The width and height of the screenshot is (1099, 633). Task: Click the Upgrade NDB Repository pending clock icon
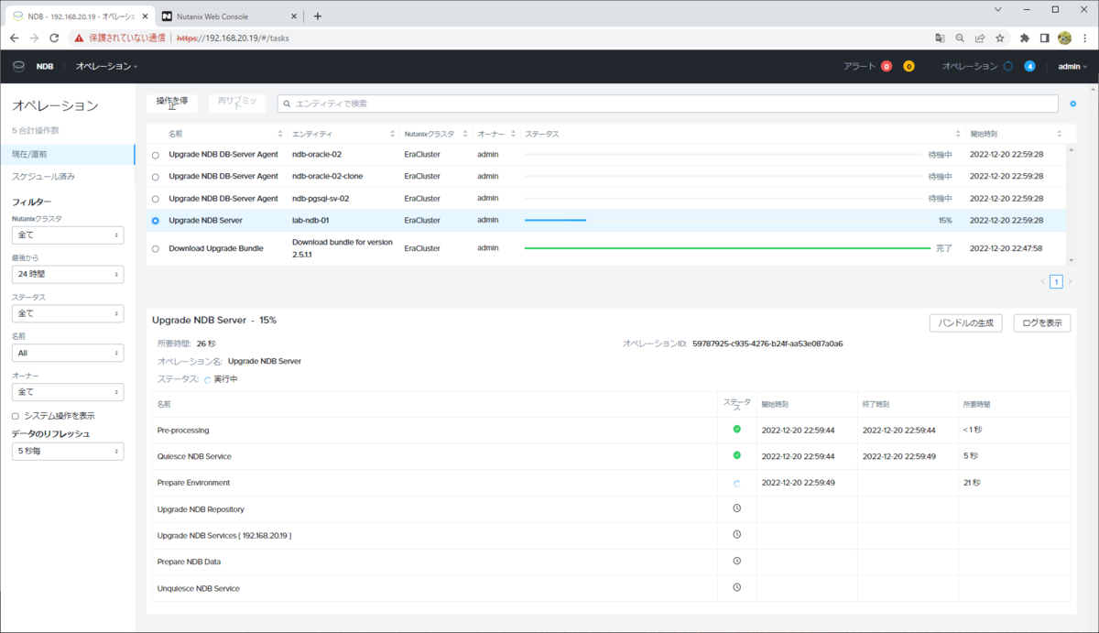737,508
